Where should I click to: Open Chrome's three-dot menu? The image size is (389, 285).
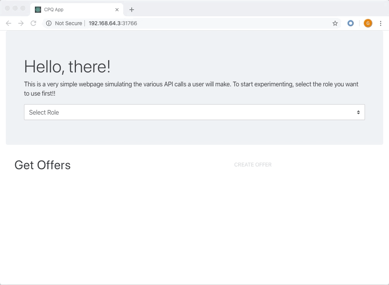click(x=380, y=23)
